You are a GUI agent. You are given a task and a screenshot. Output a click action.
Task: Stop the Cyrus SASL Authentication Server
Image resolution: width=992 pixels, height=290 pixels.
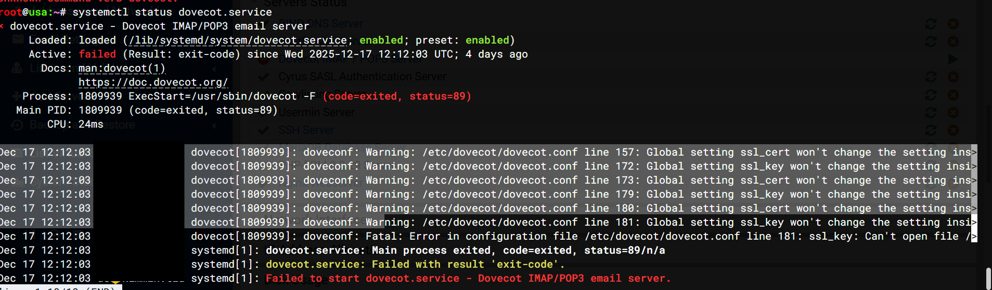click(x=953, y=77)
